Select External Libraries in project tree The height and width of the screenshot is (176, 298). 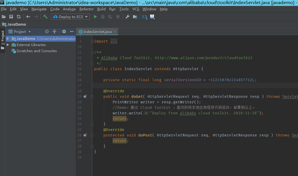(x=31, y=45)
